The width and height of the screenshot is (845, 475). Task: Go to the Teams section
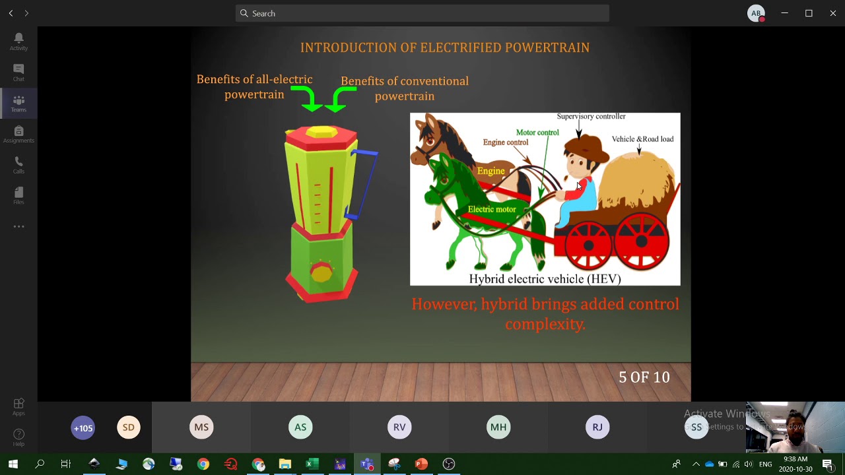click(x=18, y=103)
